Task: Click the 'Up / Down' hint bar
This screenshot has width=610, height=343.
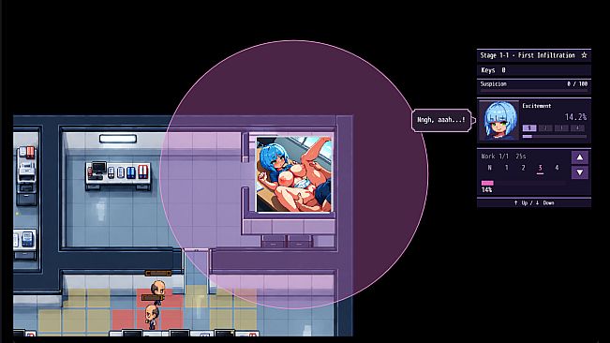Action: (x=534, y=202)
